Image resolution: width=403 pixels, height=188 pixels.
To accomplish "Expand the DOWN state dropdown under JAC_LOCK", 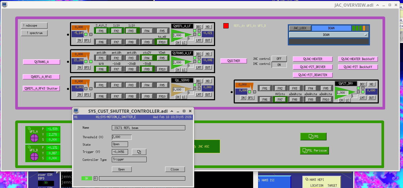I will [x=328, y=35].
